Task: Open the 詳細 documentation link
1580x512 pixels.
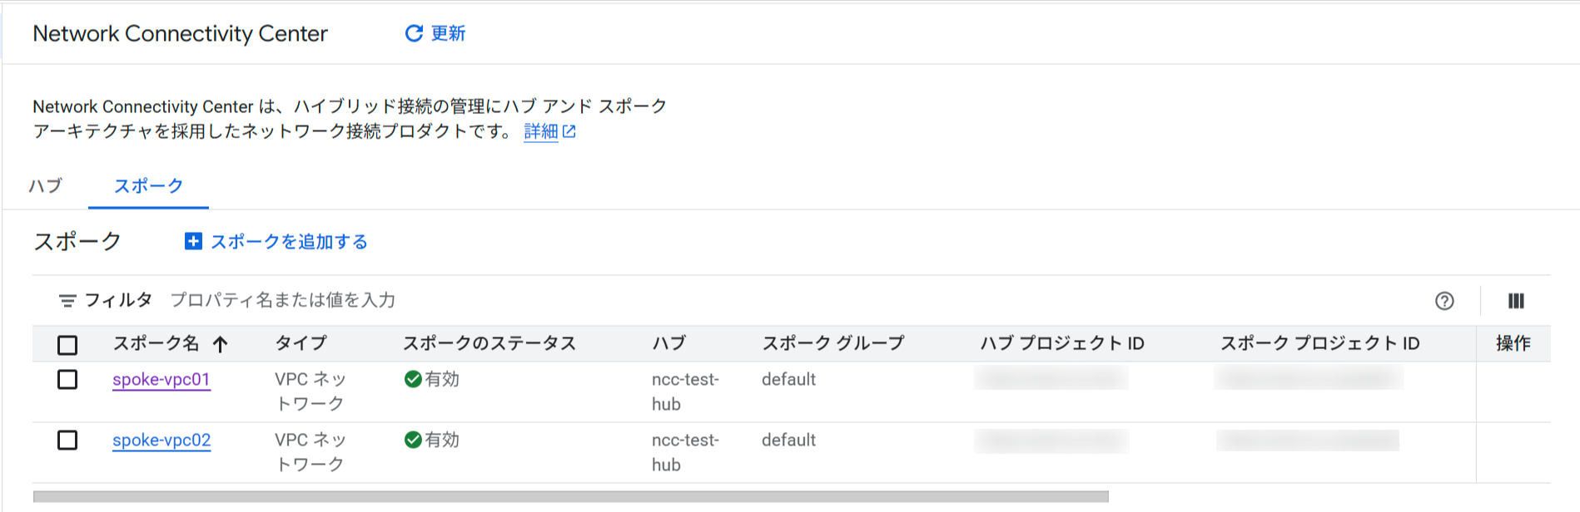Action: pyautogui.click(x=541, y=130)
